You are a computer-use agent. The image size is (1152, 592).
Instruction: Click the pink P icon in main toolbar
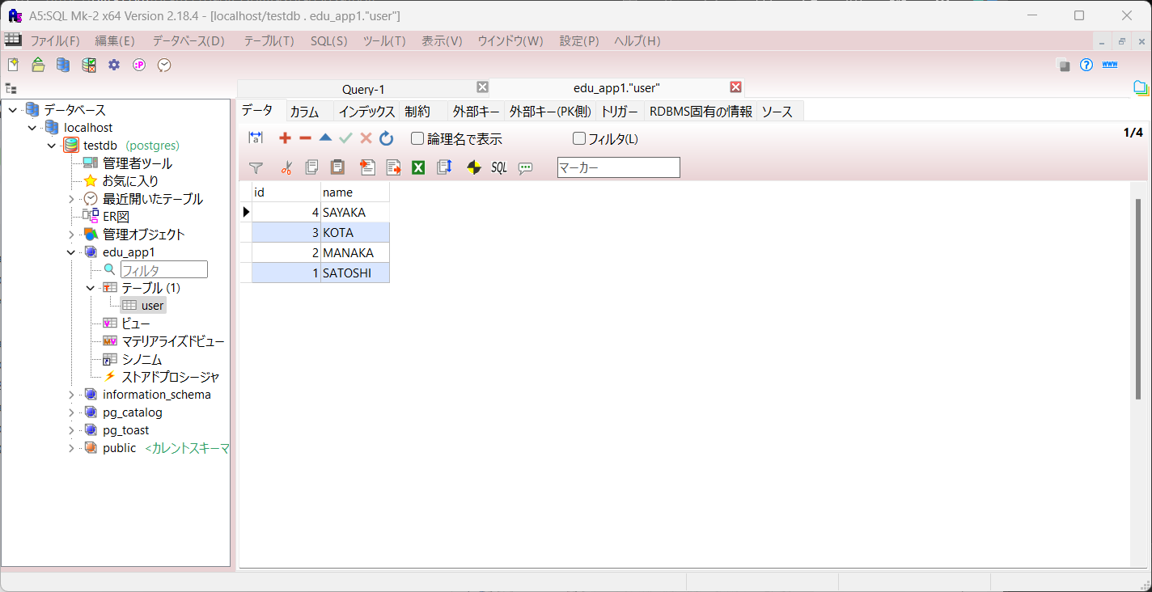[x=139, y=65]
